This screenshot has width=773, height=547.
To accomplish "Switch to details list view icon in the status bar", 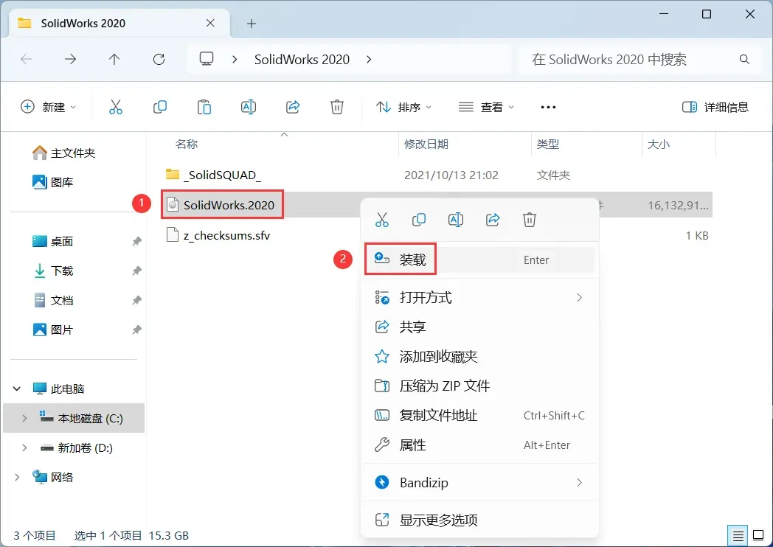I will (x=738, y=536).
